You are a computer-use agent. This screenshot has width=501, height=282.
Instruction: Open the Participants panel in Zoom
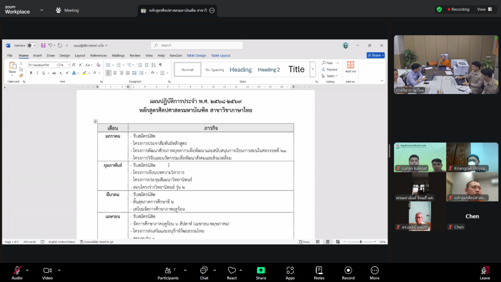coord(168,273)
